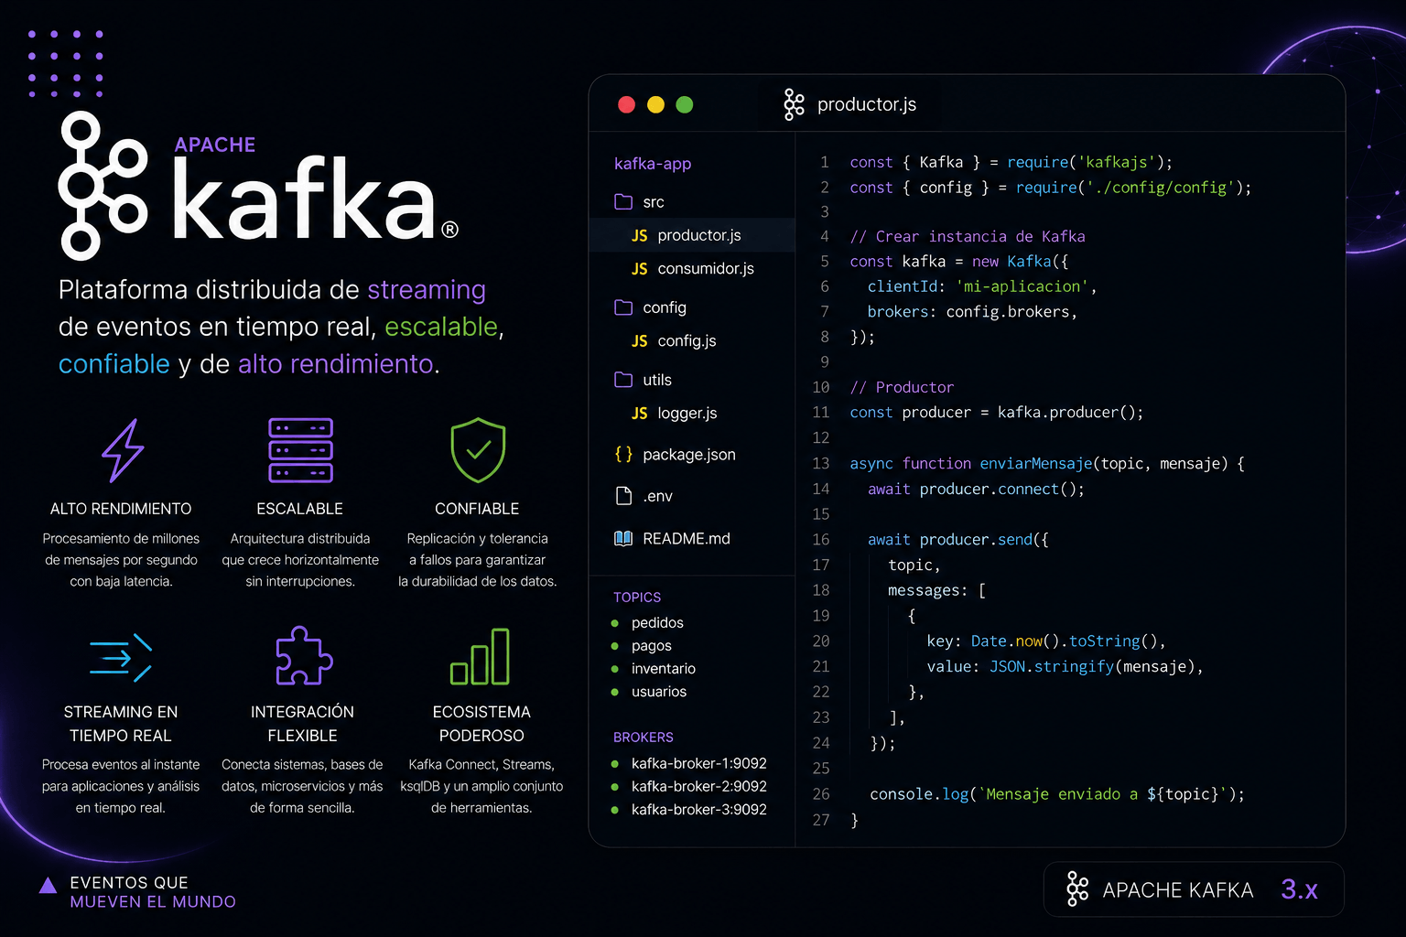
Task: Click the 'kafkajs' string on line 1
Action: (1117, 162)
